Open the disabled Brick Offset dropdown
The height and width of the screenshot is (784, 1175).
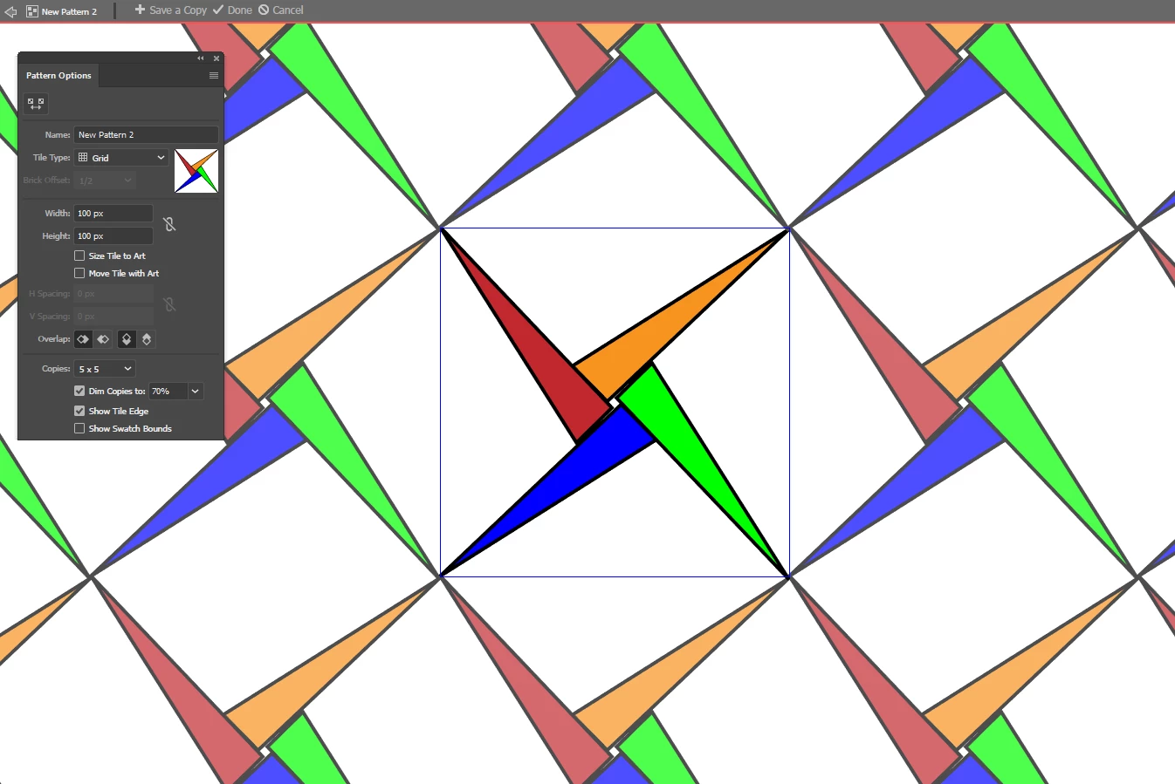pos(105,181)
